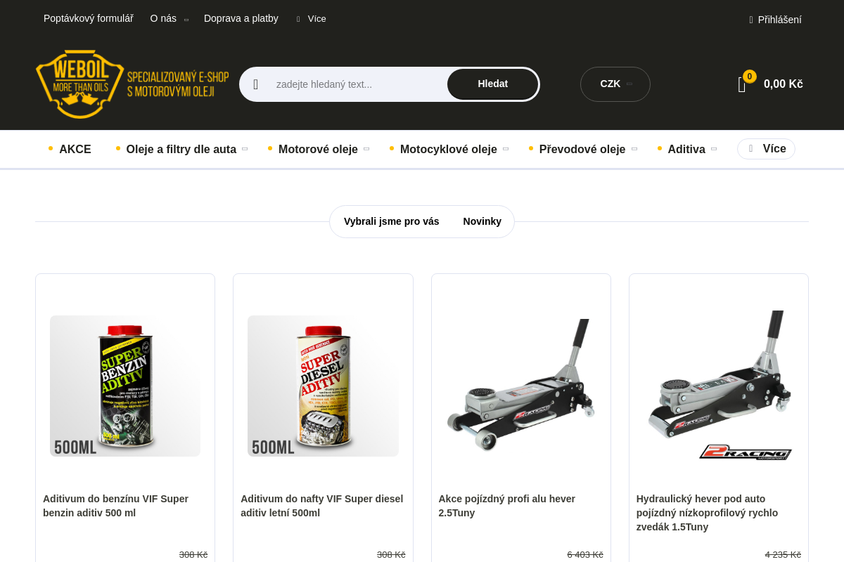Click Aditivum do nafty VIF title
The height and width of the screenshot is (562, 844).
(322, 506)
